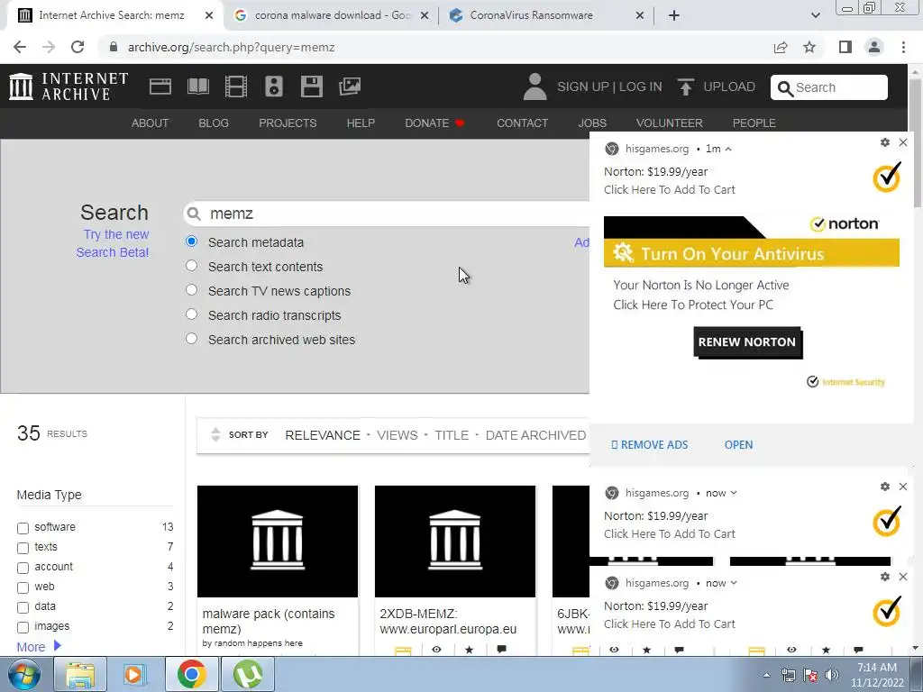
Task: Open the PROJECTS menu item
Action: point(288,123)
